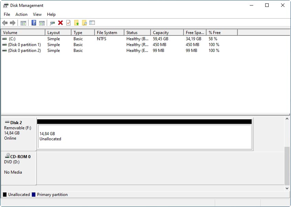Viewport: 291px width, 207px height.
Task: Click the Forward arrow toolbar icon
Action: point(13,23)
